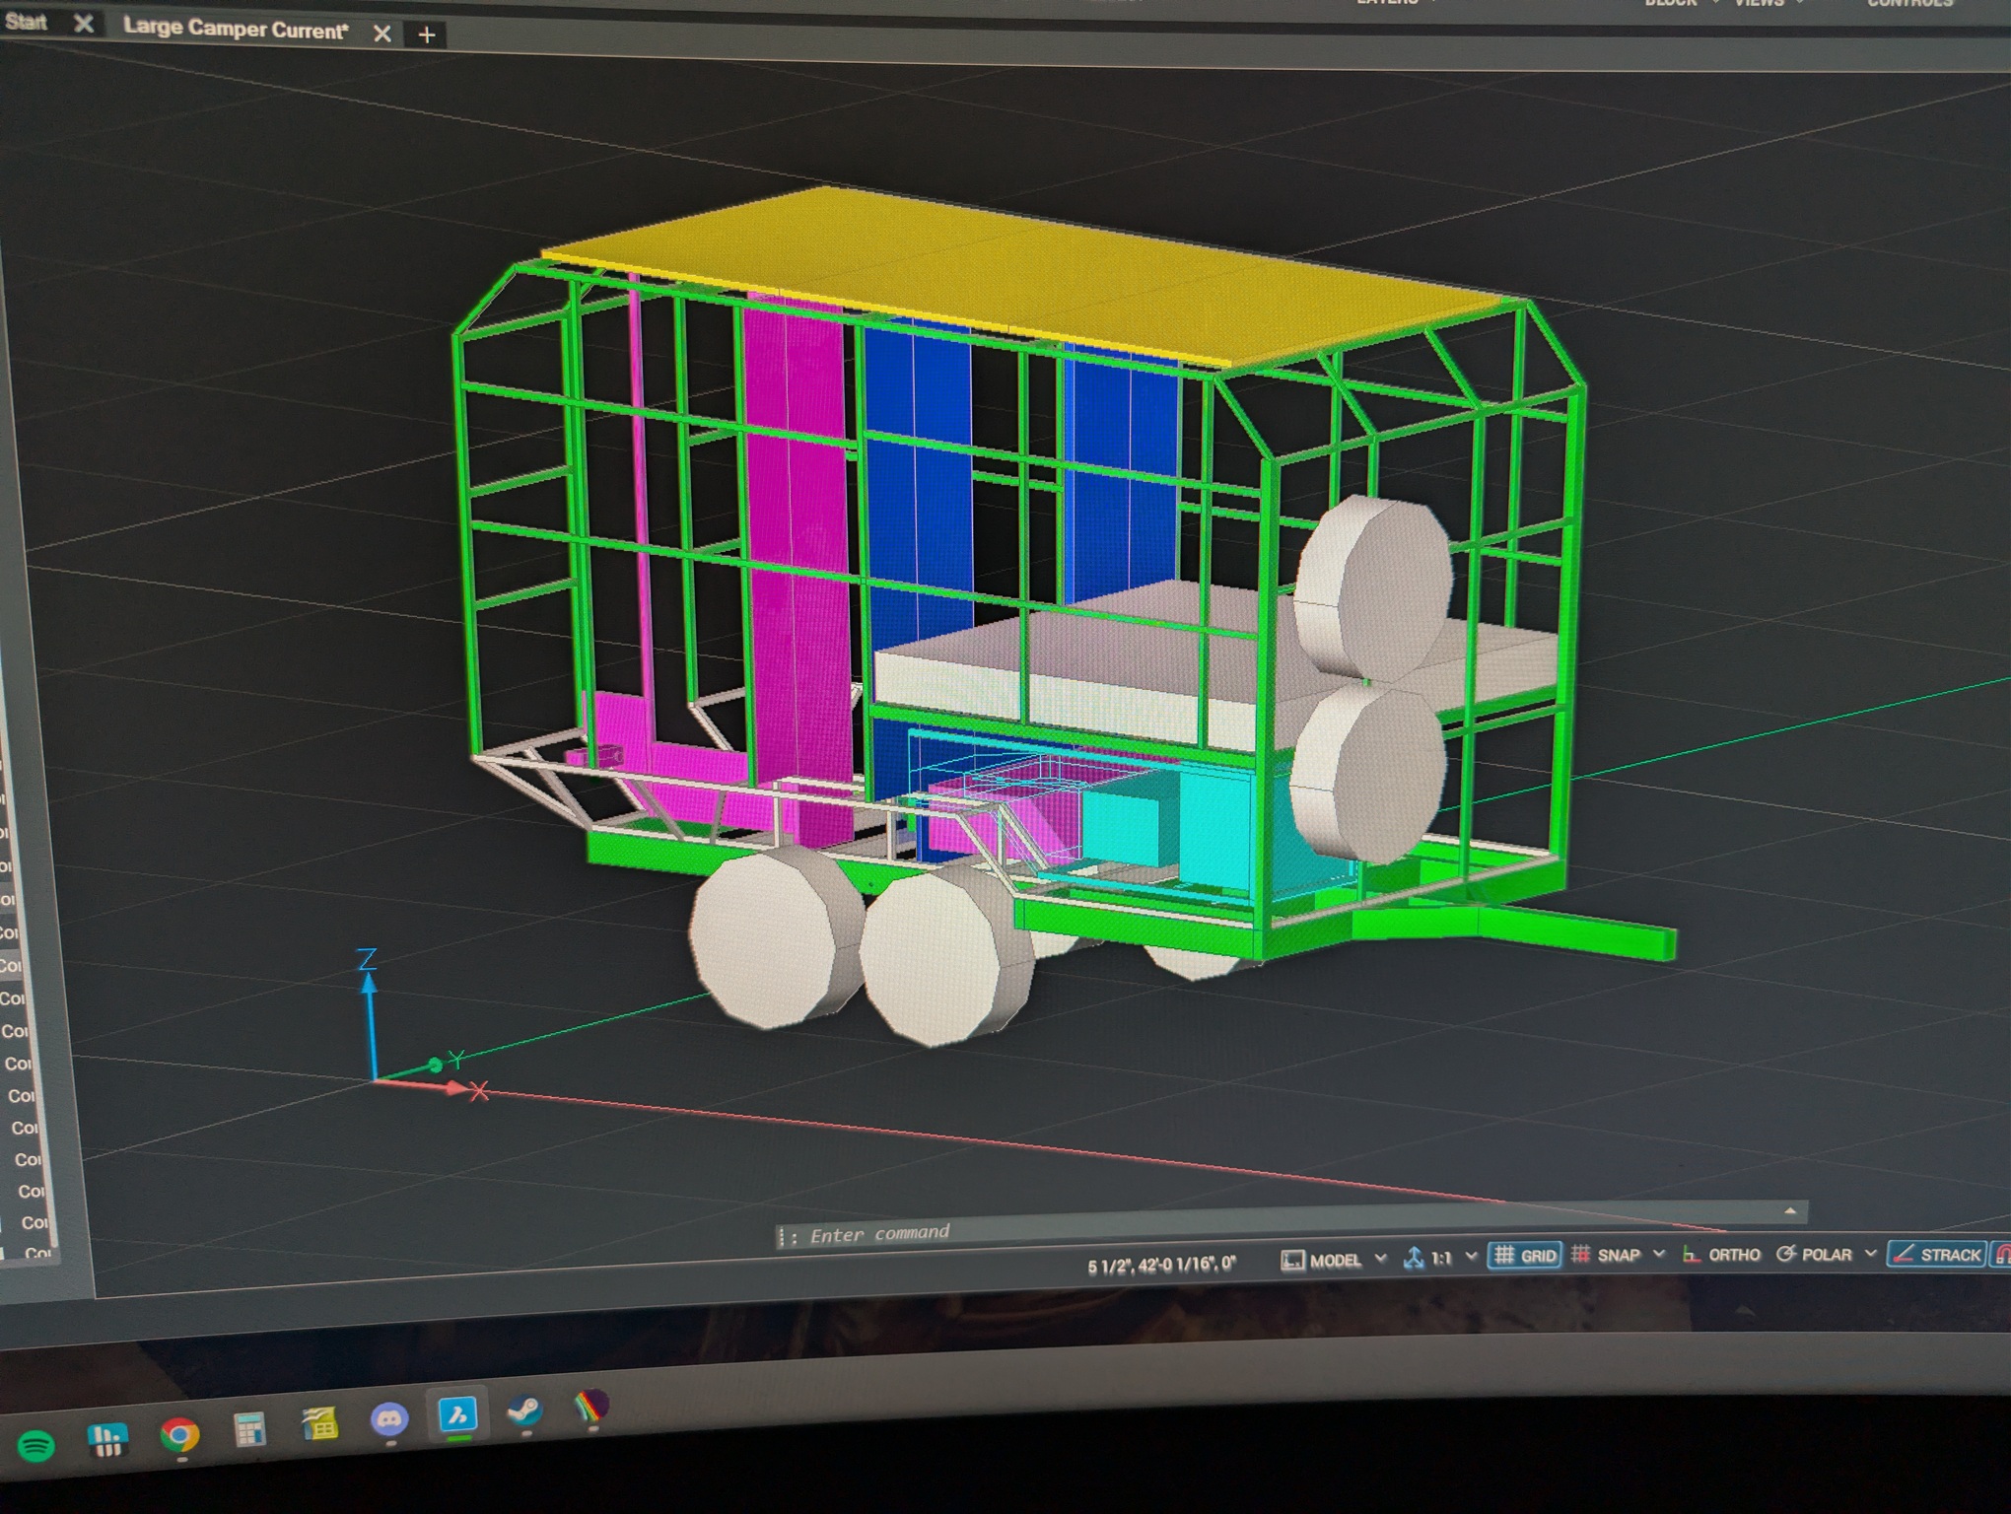The height and width of the screenshot is (1514, 2011).
Task: Open Discord from the taskbar
Action: [390, 1419]
